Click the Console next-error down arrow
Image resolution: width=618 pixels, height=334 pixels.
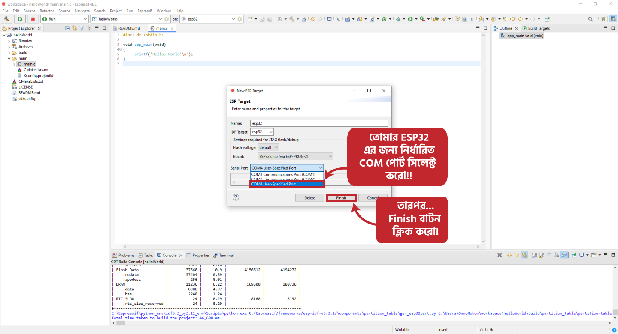tap(509, 255)
